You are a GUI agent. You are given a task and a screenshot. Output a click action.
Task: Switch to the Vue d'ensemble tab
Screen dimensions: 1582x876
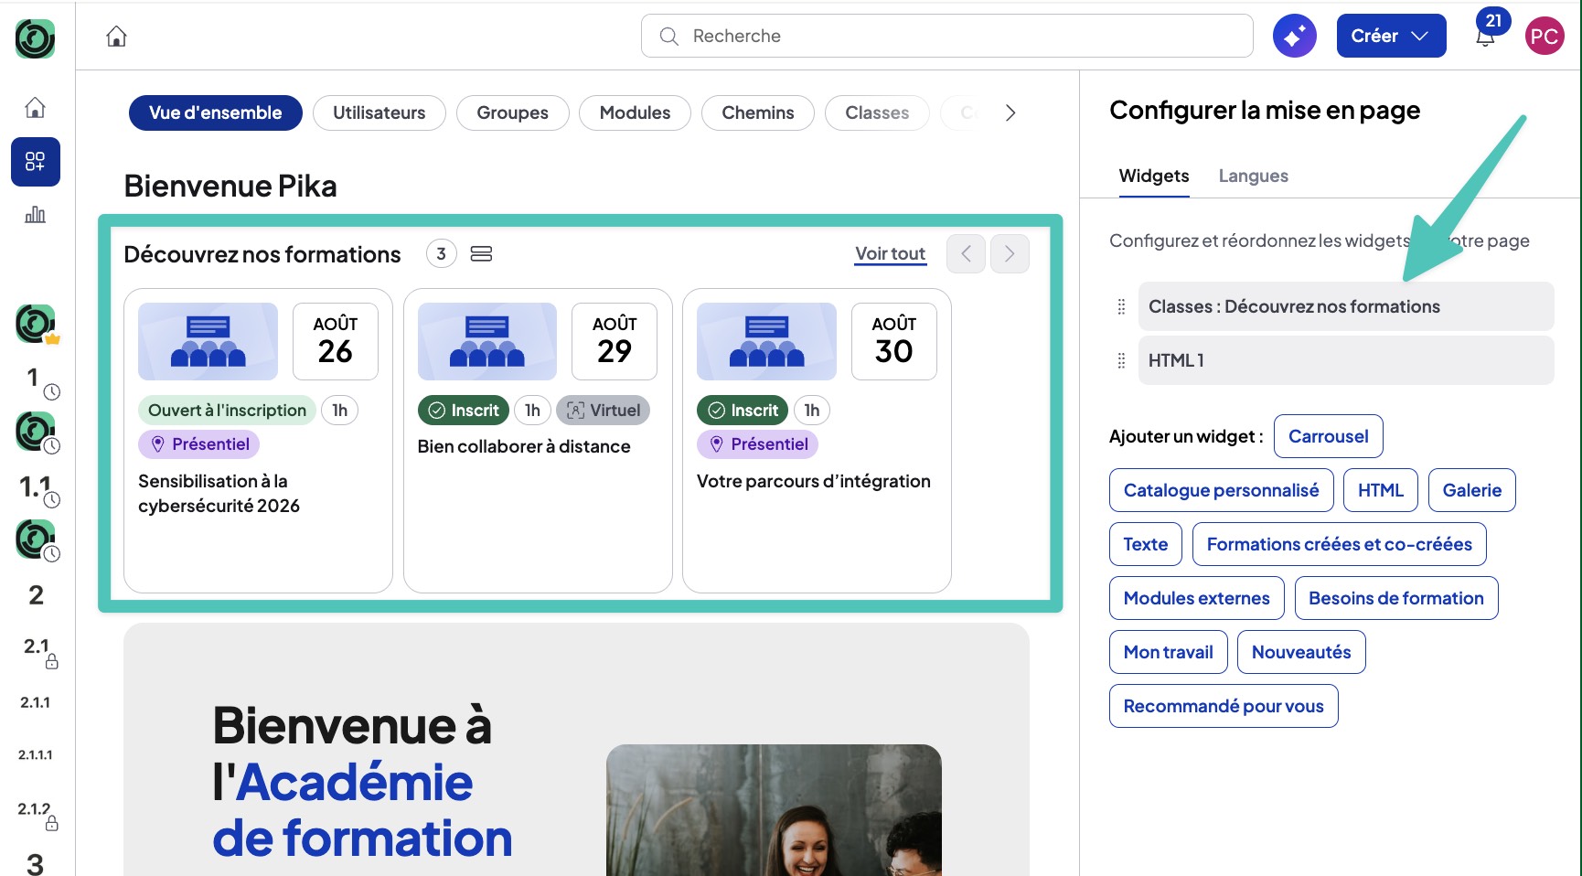(x=216, y=113)
